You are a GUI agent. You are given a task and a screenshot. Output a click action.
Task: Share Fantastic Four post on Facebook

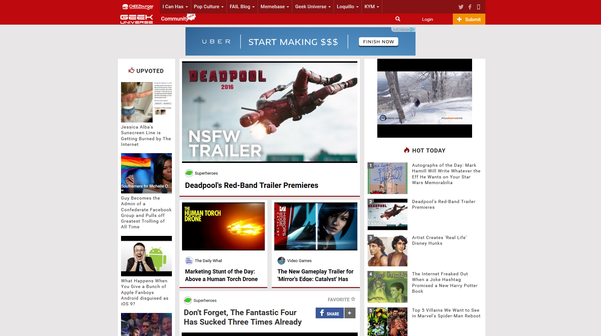(329, 313)
